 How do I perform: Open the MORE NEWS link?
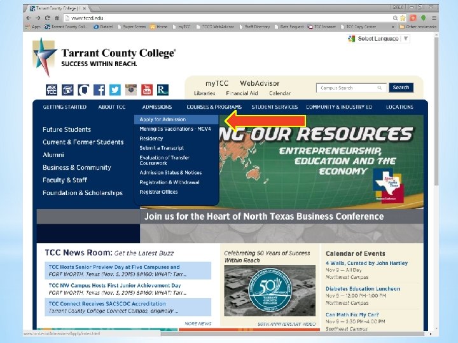coord(198,324)
